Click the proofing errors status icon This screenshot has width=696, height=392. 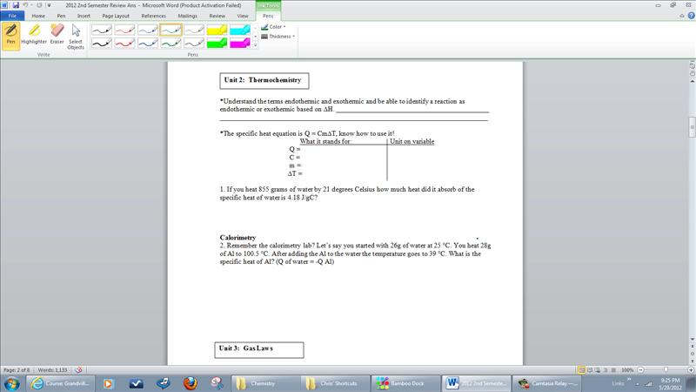(78, 369)
